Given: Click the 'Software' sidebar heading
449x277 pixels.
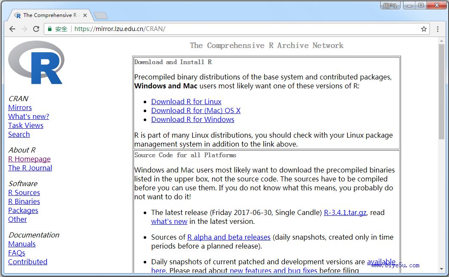Looking at the screenshot, I should (23, 184).
